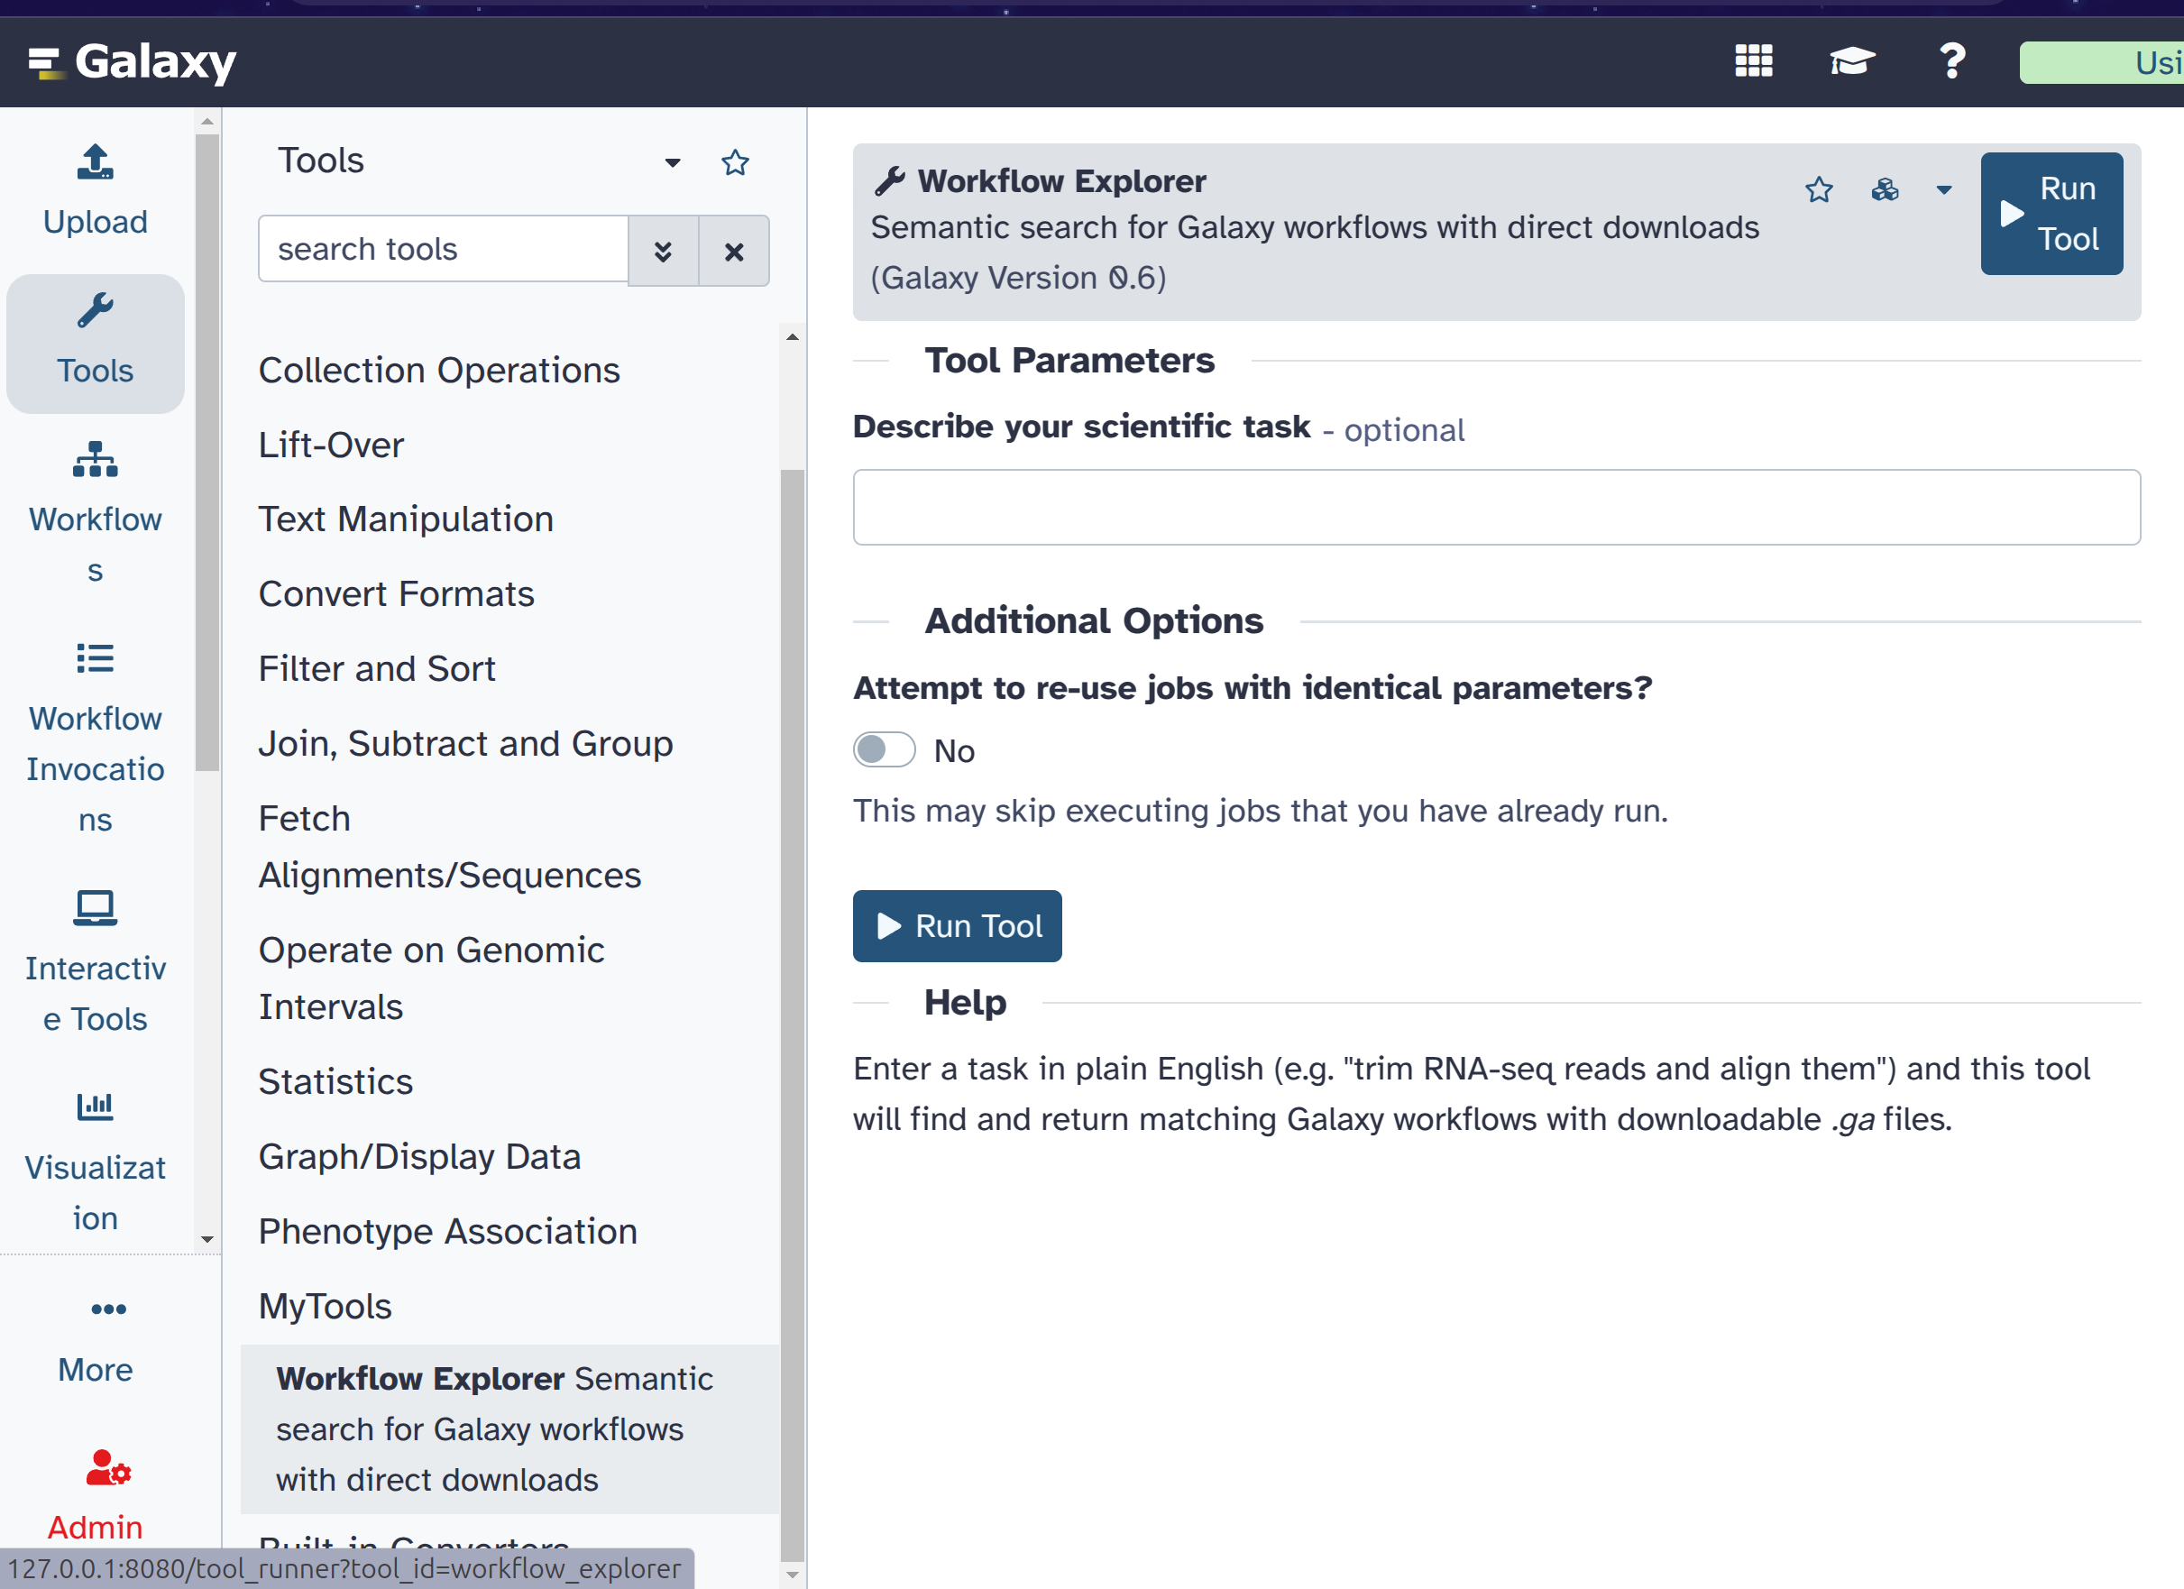The height and width of the screenshot is (1589, 2184).
Task: Show favorite tools with the panel star
Action: (x=735, y=161)
